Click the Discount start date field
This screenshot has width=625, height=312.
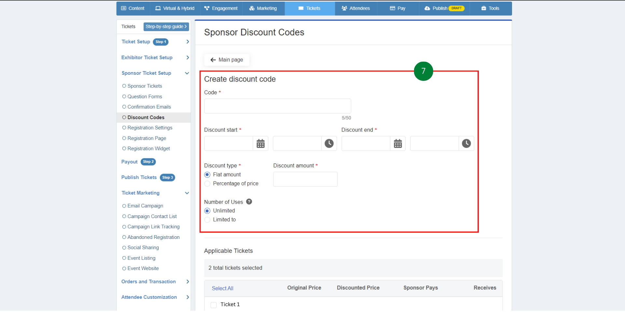point(229,143)
